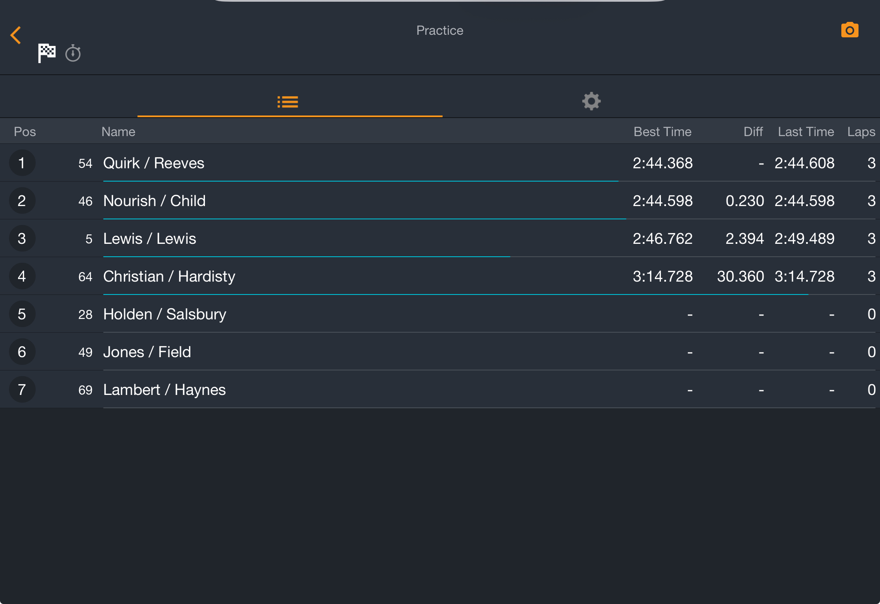The width and height of the screenshot is (880, 604).
Task: Open the Holden / Salsbury row
Action: pyautogui.click(x=440, y=314)
